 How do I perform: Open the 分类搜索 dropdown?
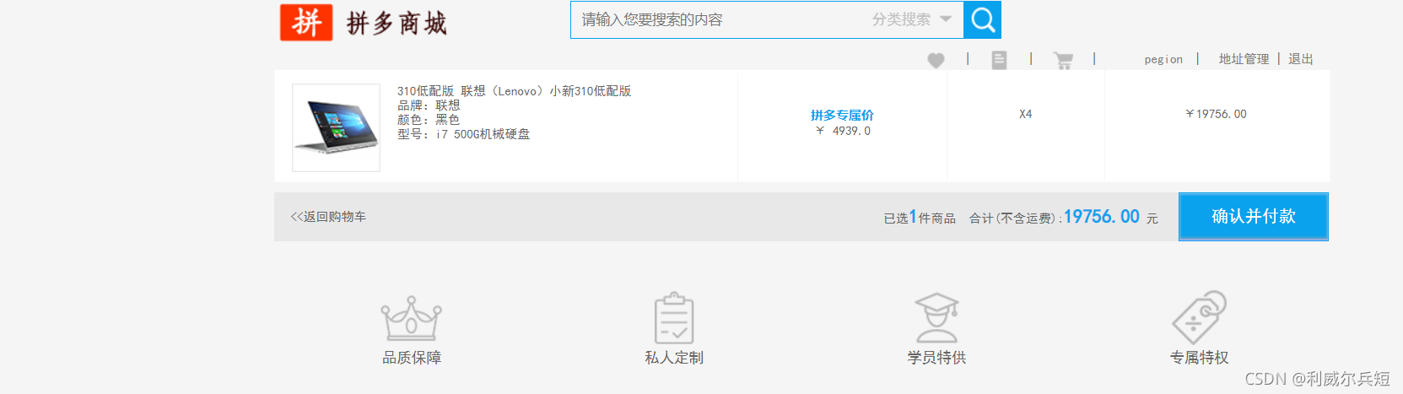(912, 19)
